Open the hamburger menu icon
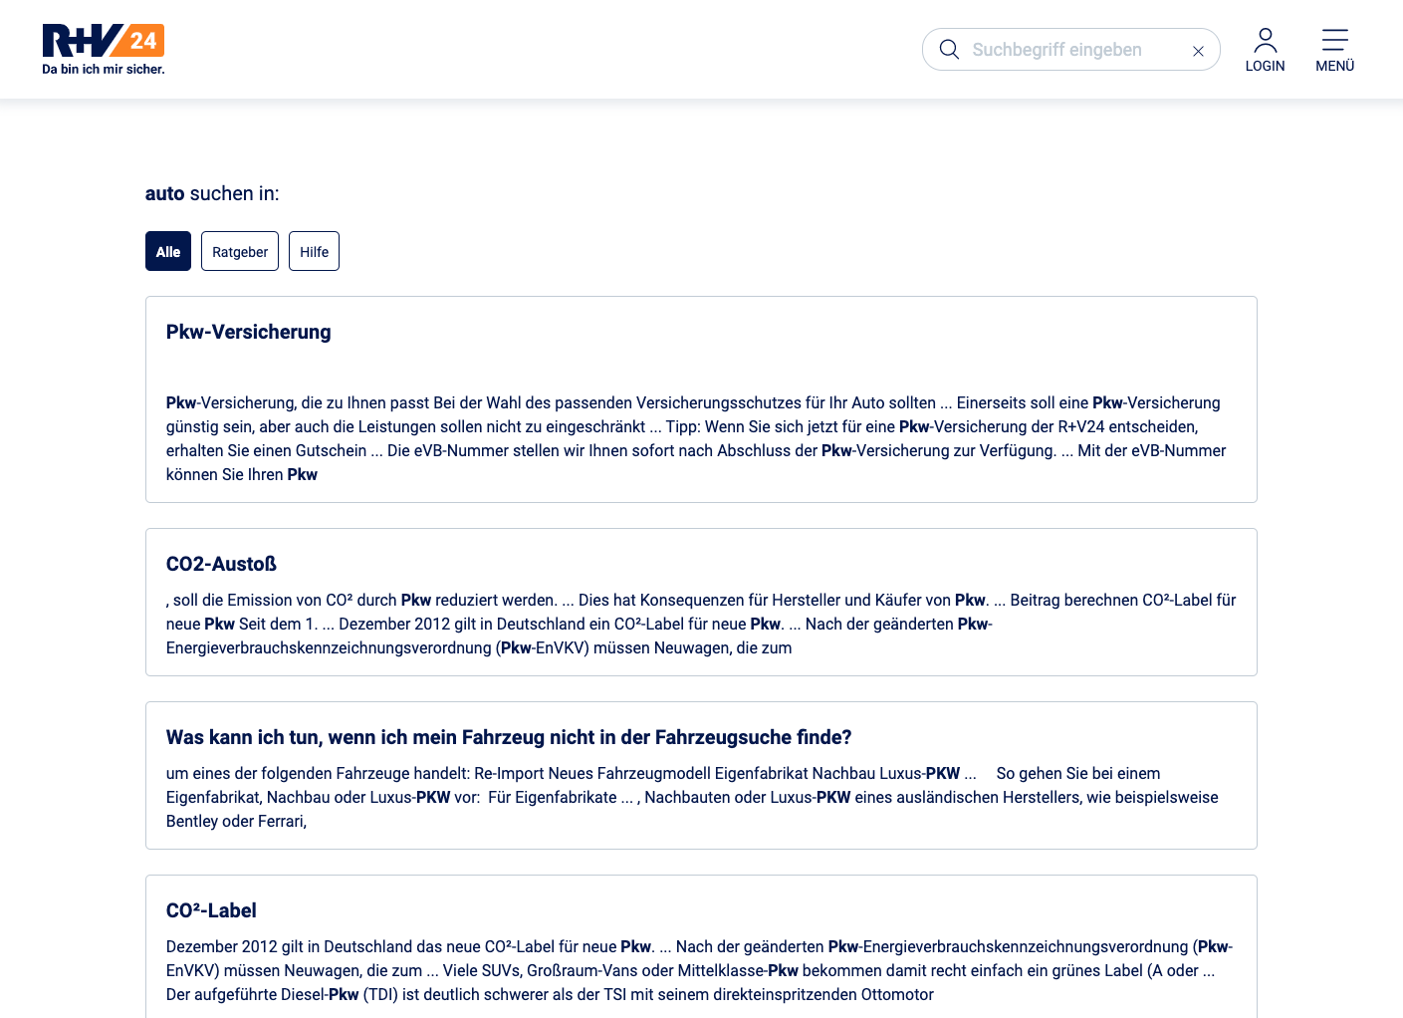Screen dimensions: 1403x1018 tap(1334, 40)
